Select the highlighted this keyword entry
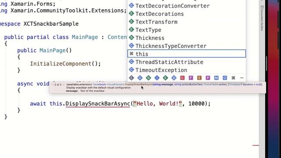Viewport: 281px width, 158px height. pyautogui.click(x=187, y=54)
